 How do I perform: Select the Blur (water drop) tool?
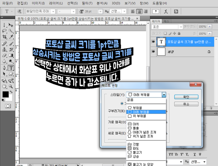tap(4, 61)
